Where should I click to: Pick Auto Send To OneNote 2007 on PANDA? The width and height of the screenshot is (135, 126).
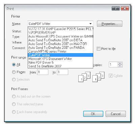(x=60, y=48)
